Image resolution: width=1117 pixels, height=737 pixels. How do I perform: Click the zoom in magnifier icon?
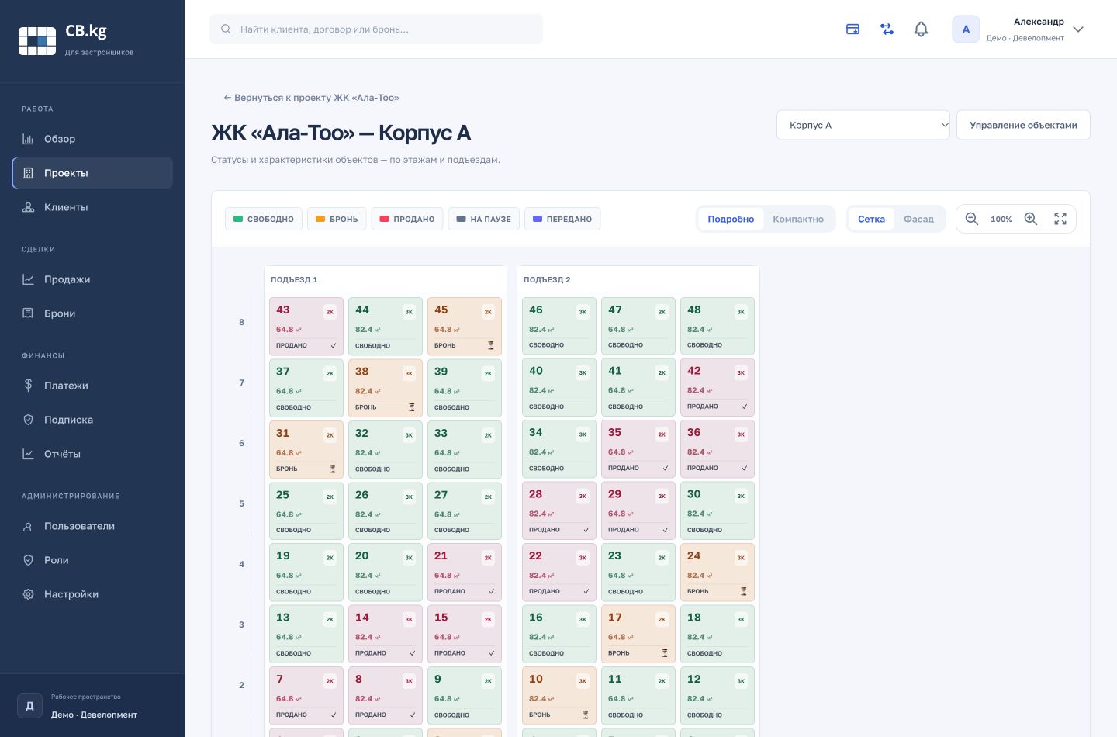pos(1031,219)
